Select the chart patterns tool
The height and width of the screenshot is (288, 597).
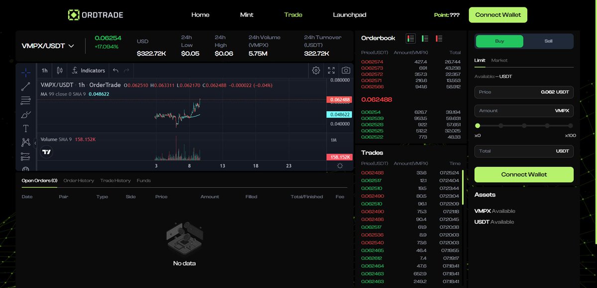pyautogui.click(x=26, y=142)
